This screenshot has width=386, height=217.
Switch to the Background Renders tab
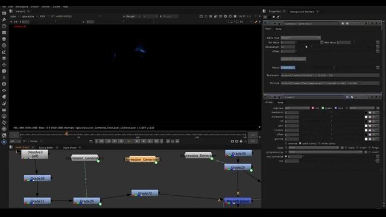pyautogui.click(x=302, y=11)
